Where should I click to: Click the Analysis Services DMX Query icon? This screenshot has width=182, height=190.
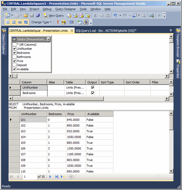pos(81,15)
